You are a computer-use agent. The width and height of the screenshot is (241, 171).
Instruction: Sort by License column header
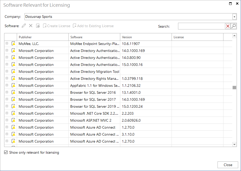(x=197, y=37)
